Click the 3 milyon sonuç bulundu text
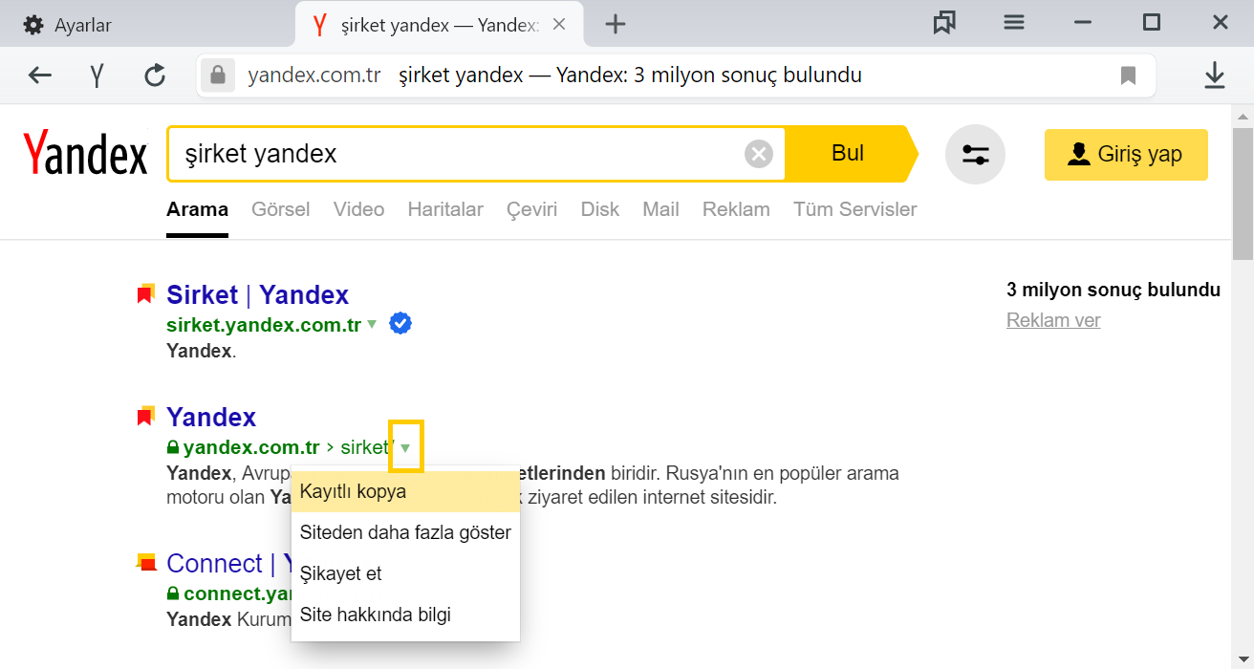Viewport: 1254px width, 669px height. [1113, 290]
